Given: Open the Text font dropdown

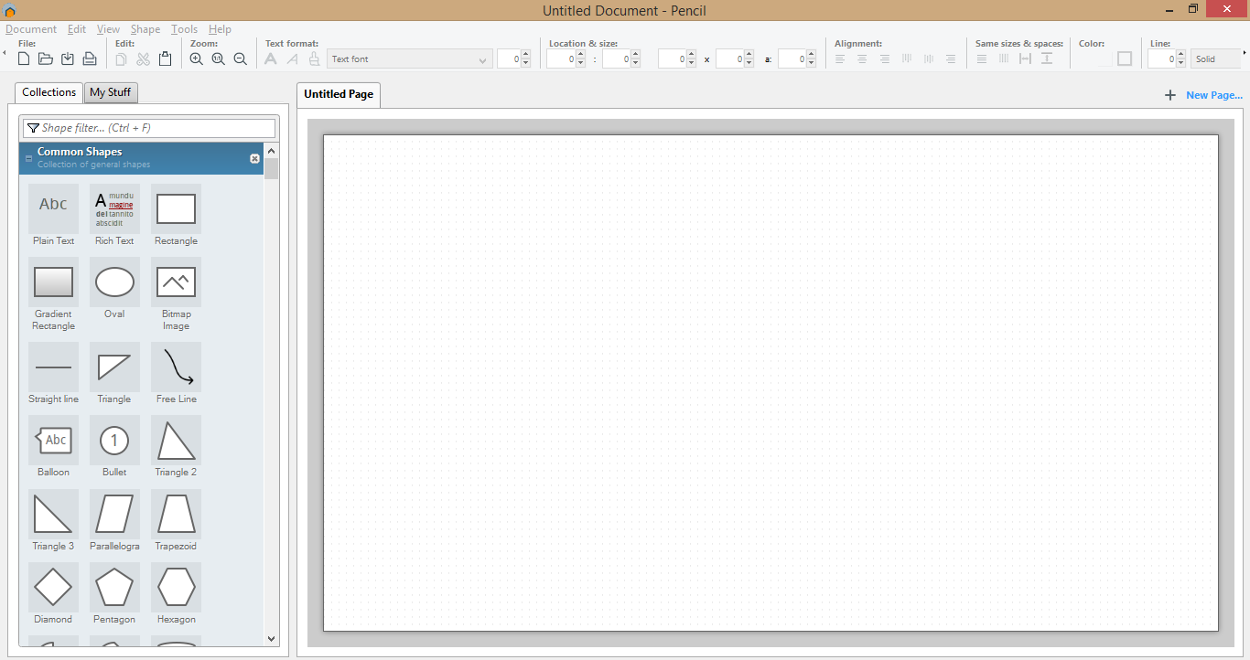Looking at the screenshot, I should pyautogui.click(x=410, y=59).
